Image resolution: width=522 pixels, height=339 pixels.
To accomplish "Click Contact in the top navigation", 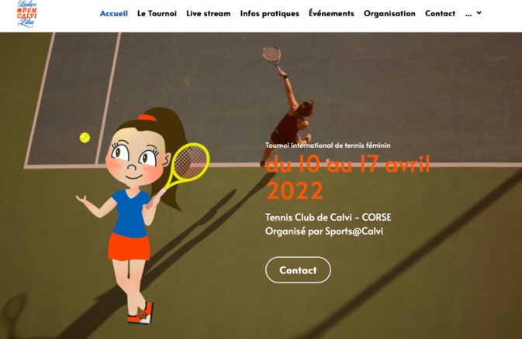I will tap(440, 14).
